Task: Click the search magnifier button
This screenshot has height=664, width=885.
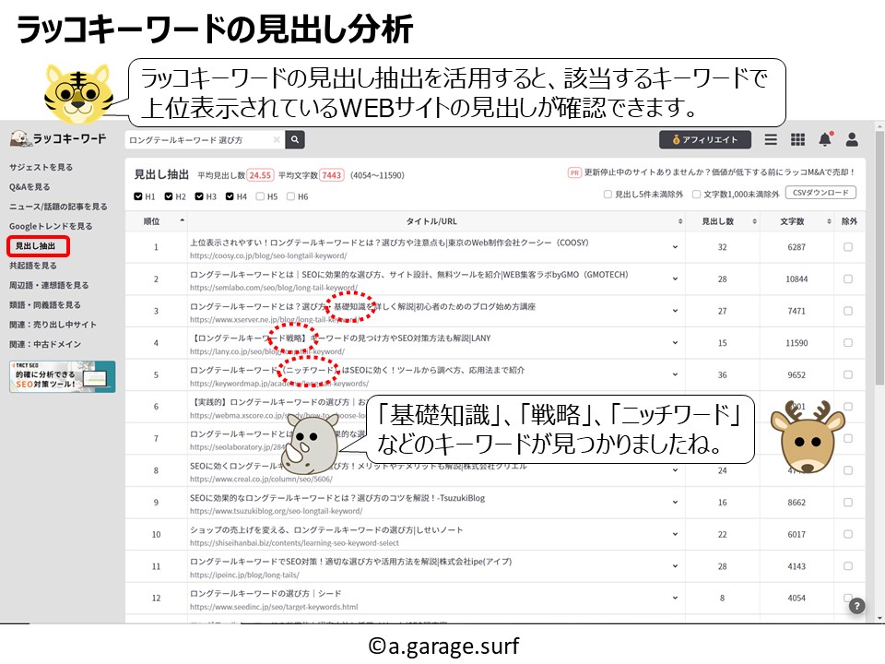Action: (x=295, y=139)
